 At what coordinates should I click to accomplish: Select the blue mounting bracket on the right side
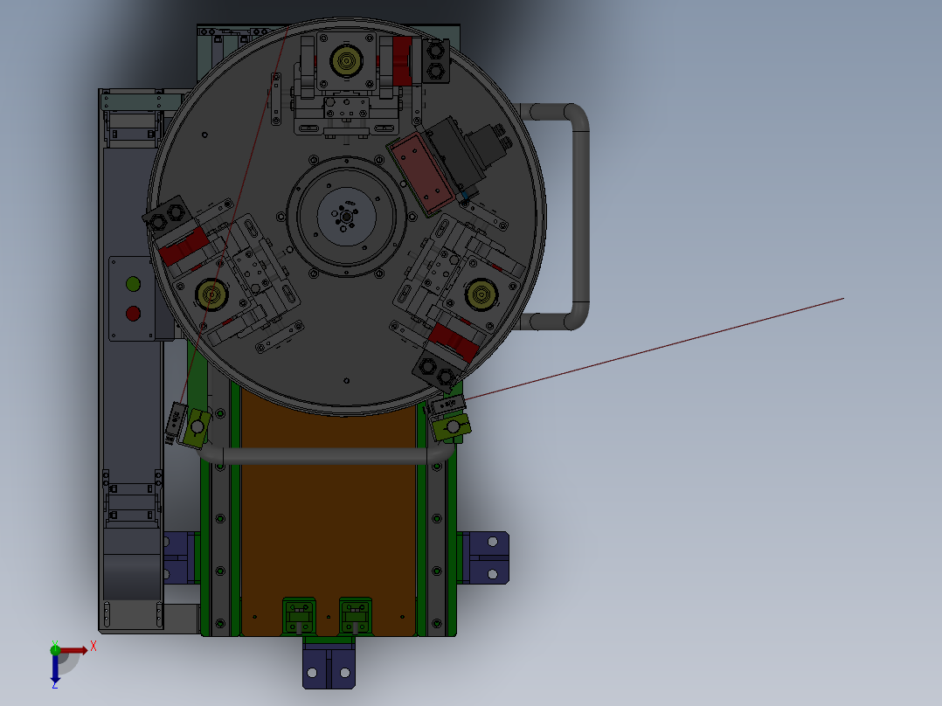coord(487,557)
